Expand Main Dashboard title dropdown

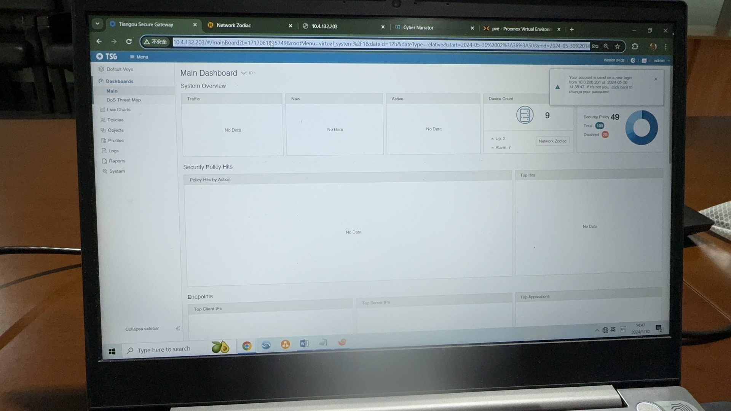tap(244, 73)
